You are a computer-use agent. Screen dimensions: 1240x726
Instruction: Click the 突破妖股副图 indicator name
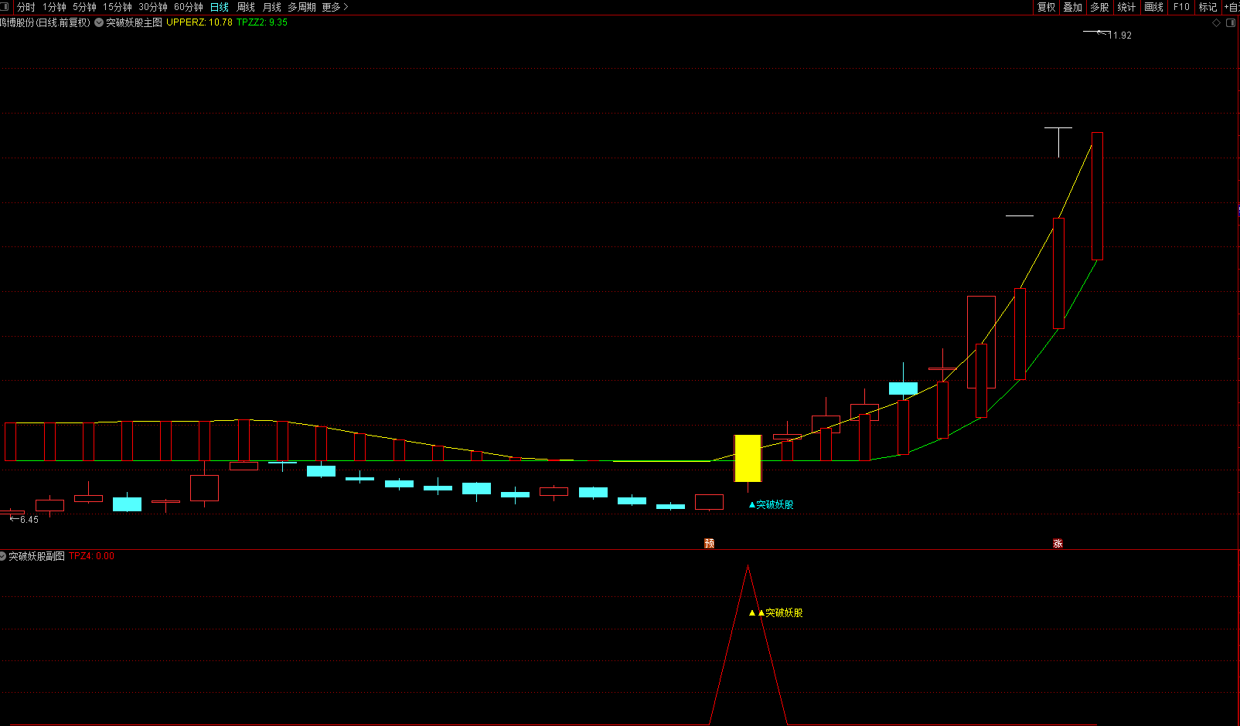click(x=36, y=556)
